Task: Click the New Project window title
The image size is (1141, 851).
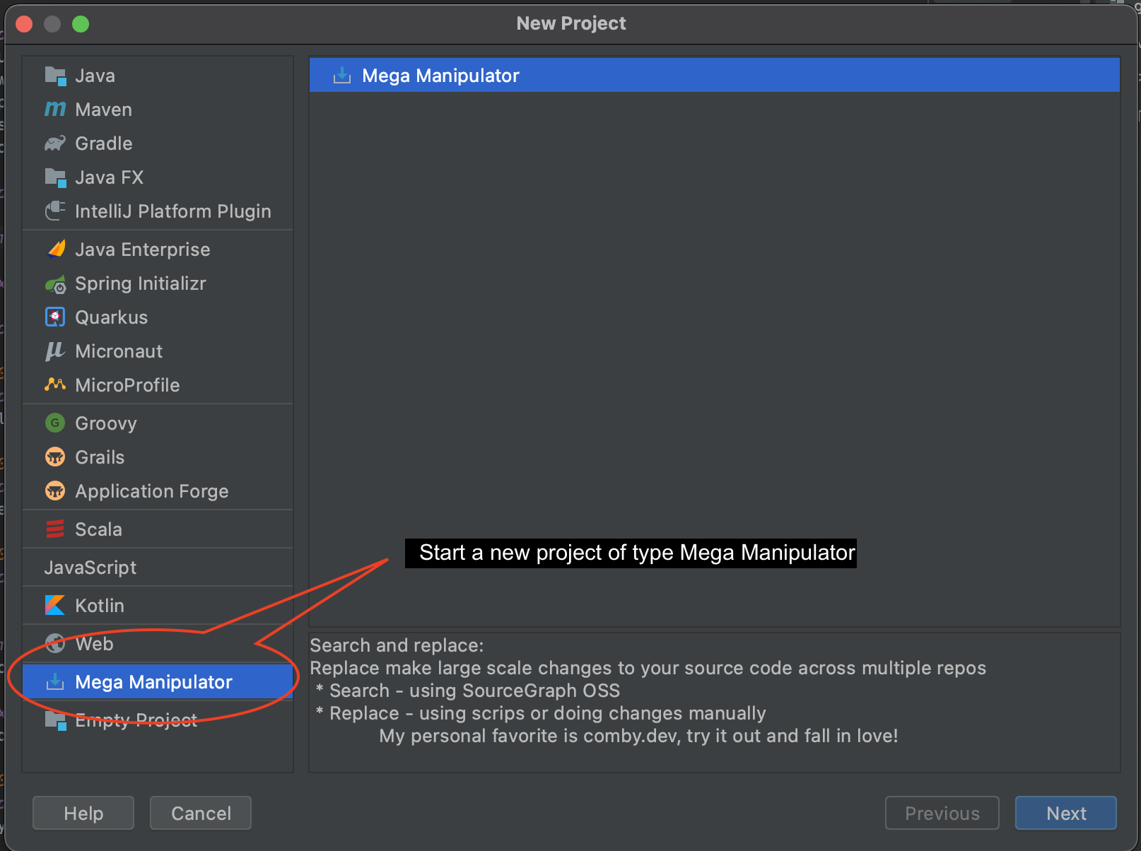Action: point(571,23)
